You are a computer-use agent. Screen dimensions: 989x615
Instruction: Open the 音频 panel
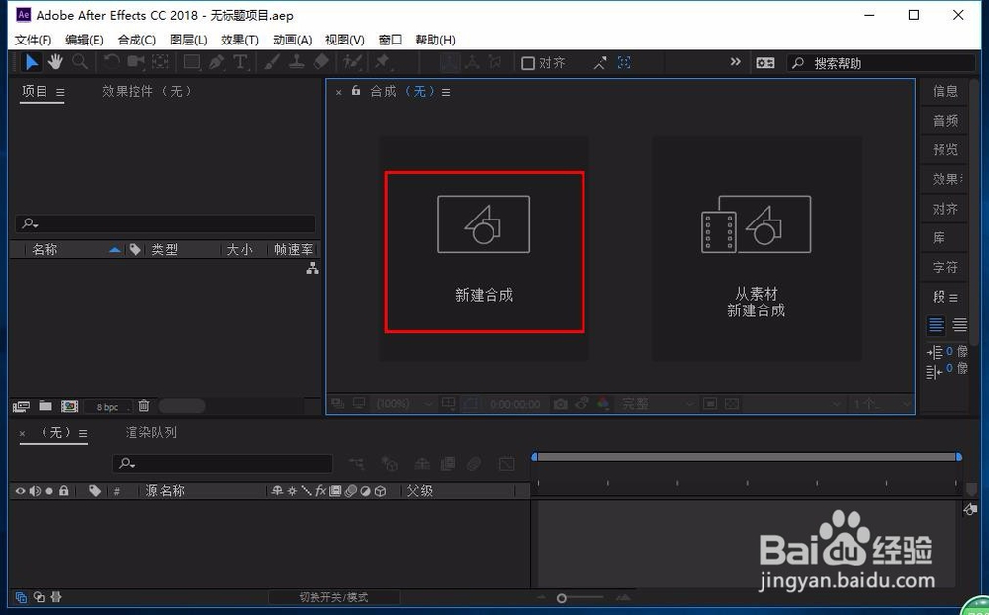[944, 121]
